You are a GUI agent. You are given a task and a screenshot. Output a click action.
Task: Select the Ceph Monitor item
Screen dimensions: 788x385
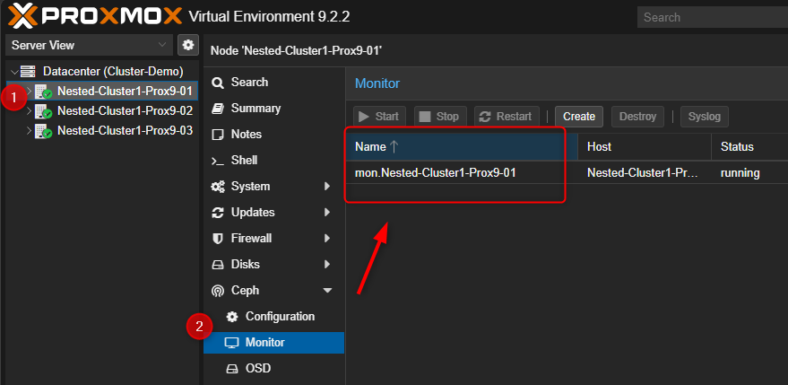[x=274, y=343]
